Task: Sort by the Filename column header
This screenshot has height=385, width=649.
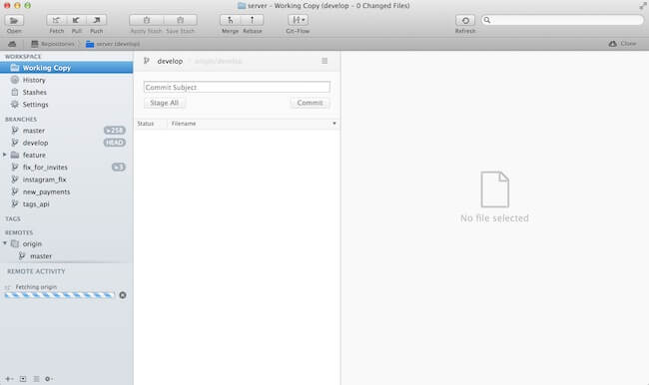Action: point(184,124)
